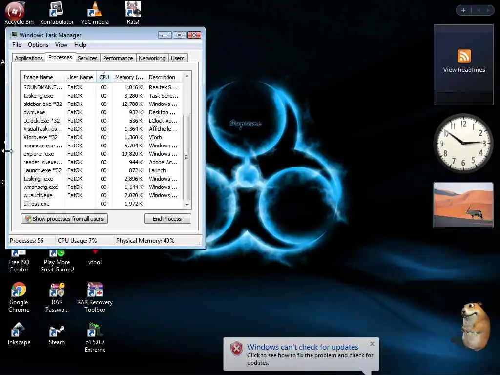Click Show processes from all users button
This screenshot has height=375, width=500.
(64, 219)
